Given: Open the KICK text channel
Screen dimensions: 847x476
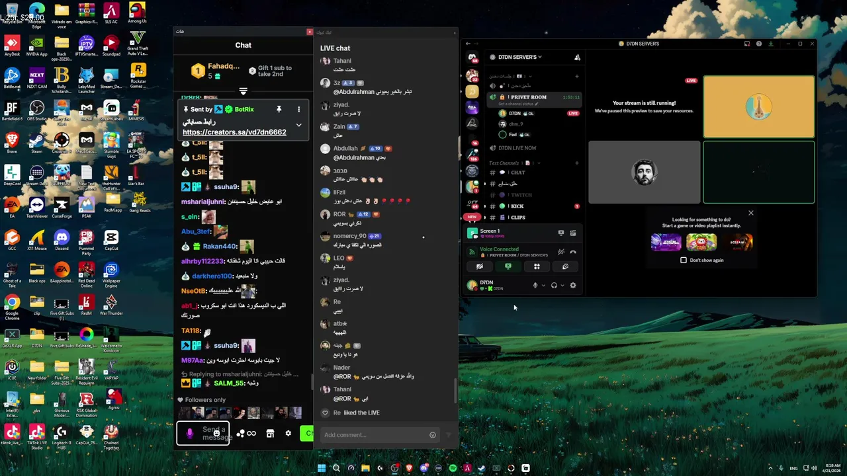Looking at the screenshot, I should coord(533,206).
